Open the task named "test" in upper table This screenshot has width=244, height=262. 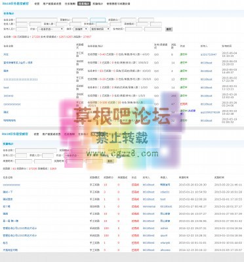[x=6, y=88]
